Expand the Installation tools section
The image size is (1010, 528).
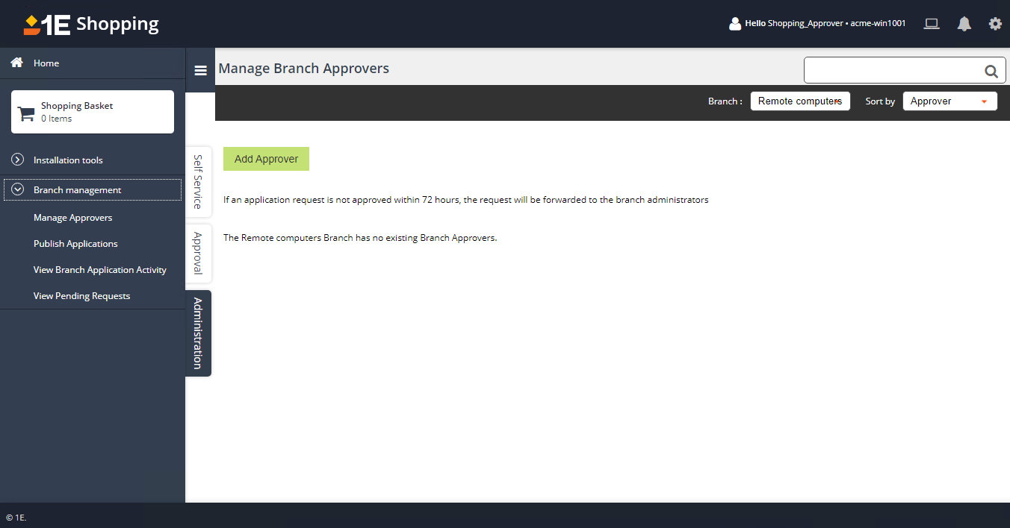pos(18,160)
